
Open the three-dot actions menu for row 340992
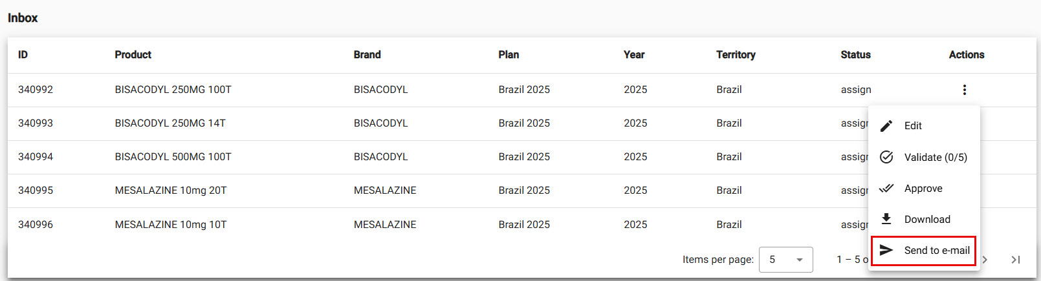coord(964,90)
